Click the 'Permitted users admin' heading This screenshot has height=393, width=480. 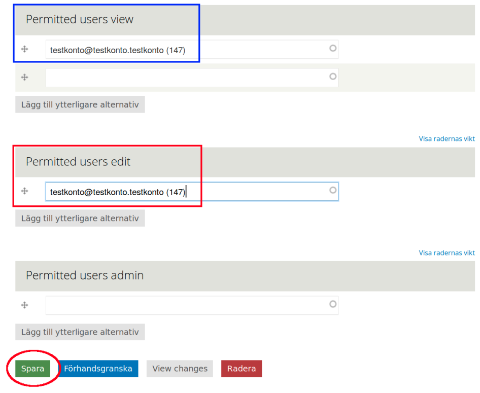click(x=85, y=275)
